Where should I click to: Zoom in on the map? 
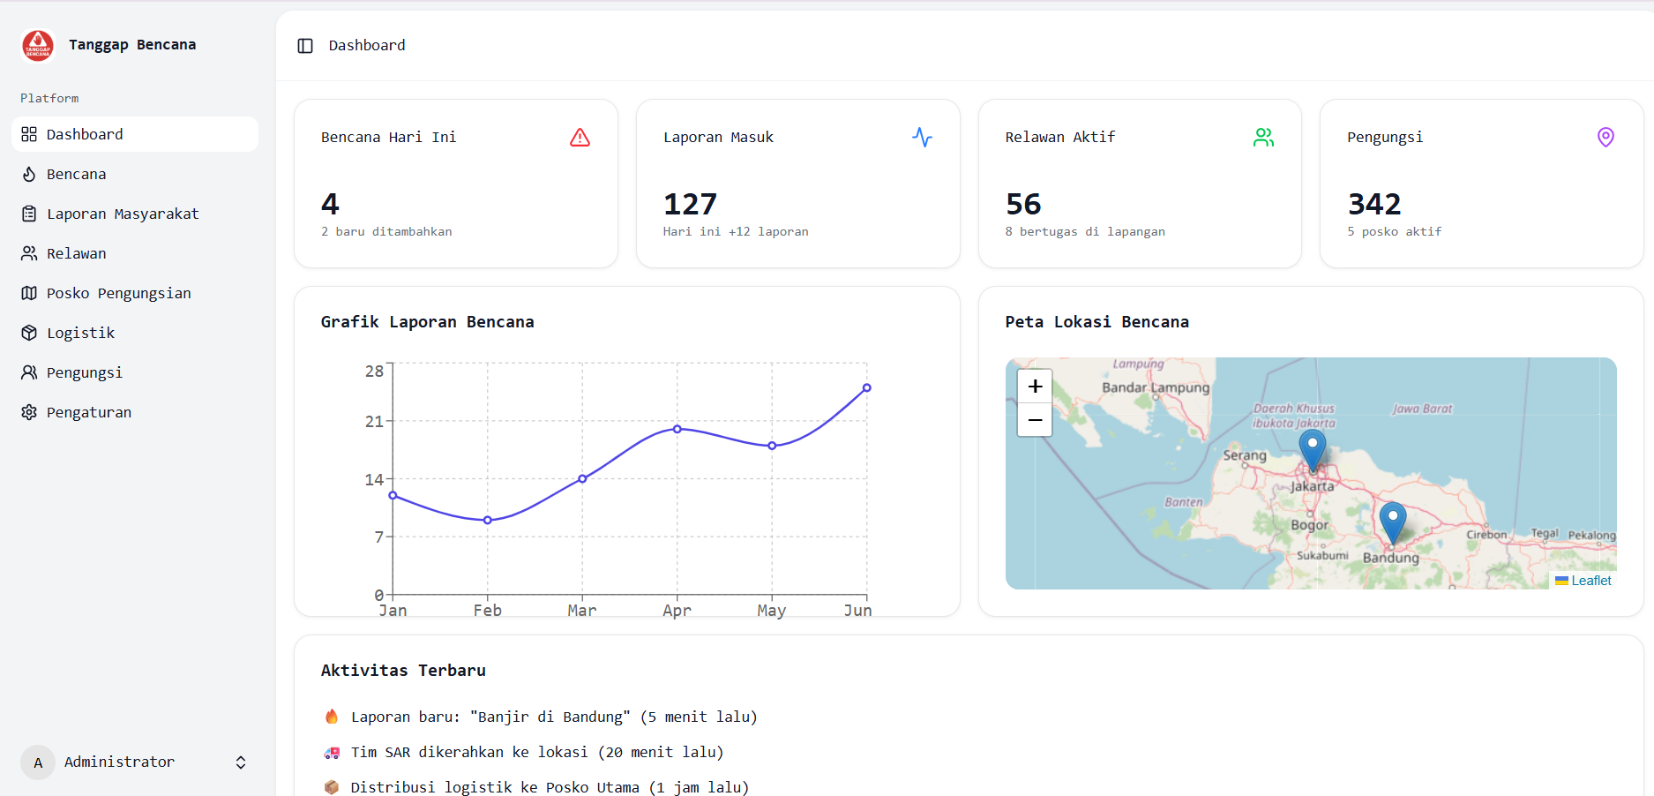coord(1035,387)
